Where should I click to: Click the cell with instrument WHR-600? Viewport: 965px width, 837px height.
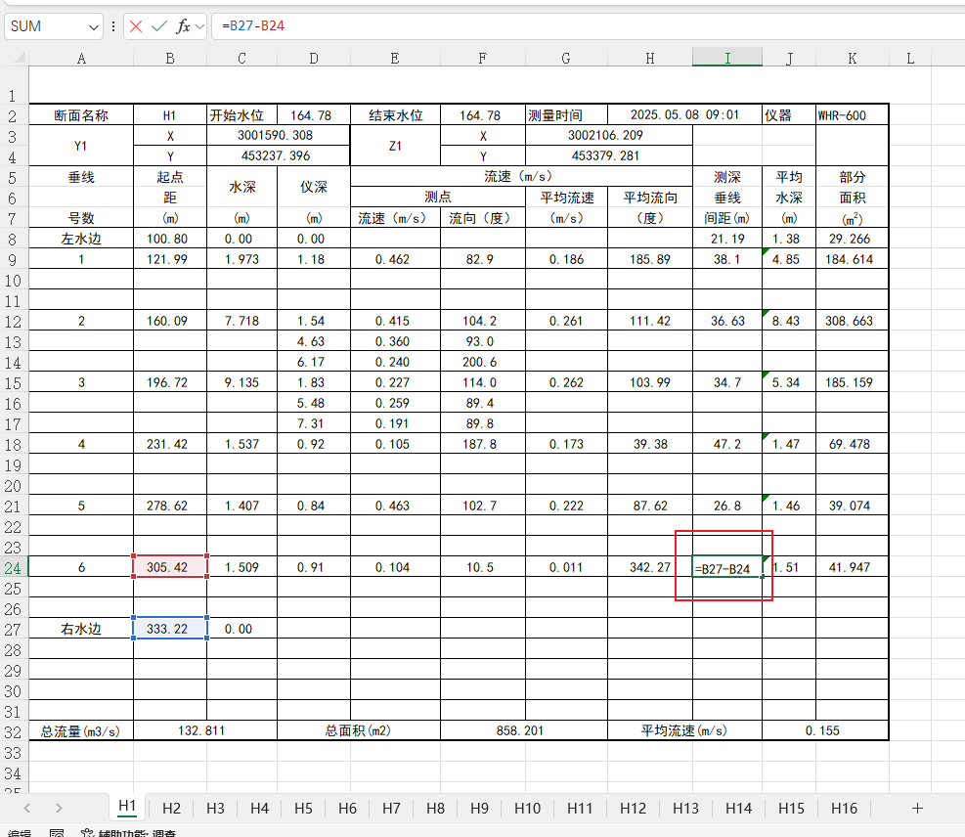853,115
